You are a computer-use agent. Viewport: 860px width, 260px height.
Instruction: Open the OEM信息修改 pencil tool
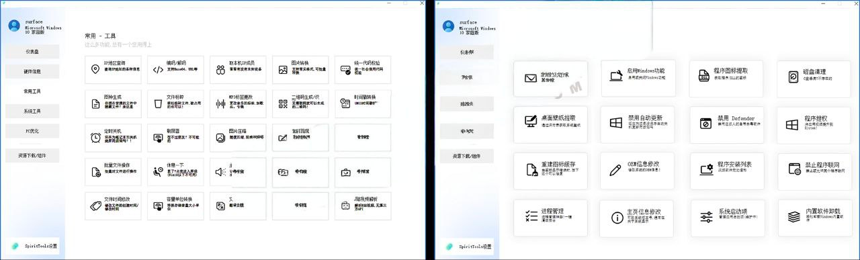pyautogui.click(x=638, y=171)
